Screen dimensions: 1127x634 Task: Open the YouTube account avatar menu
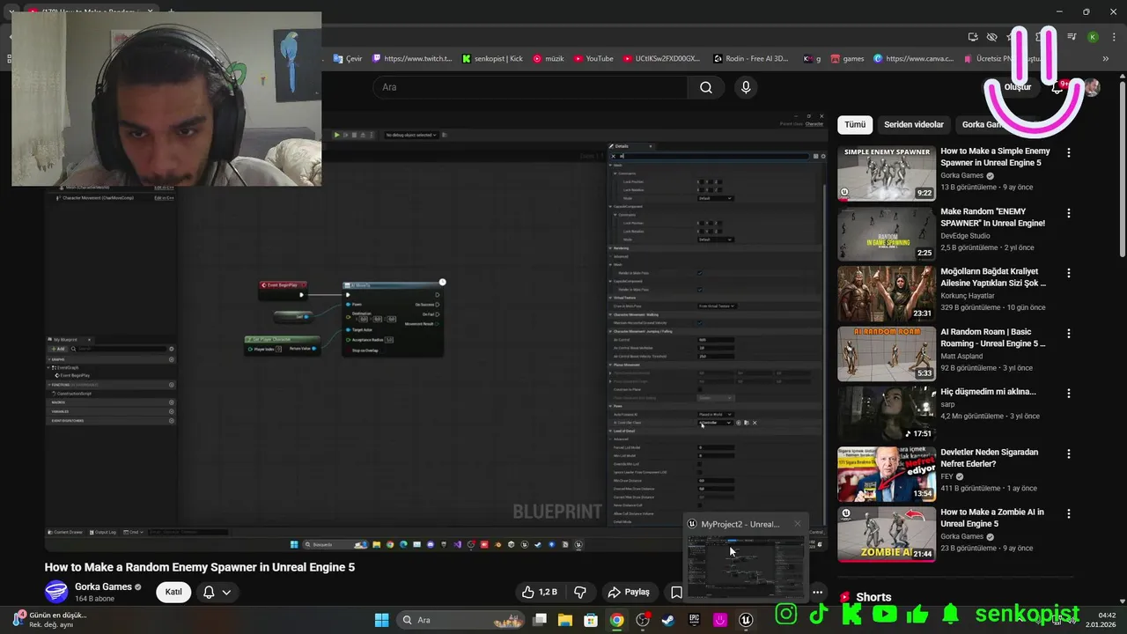click(x=1092, y=87)
